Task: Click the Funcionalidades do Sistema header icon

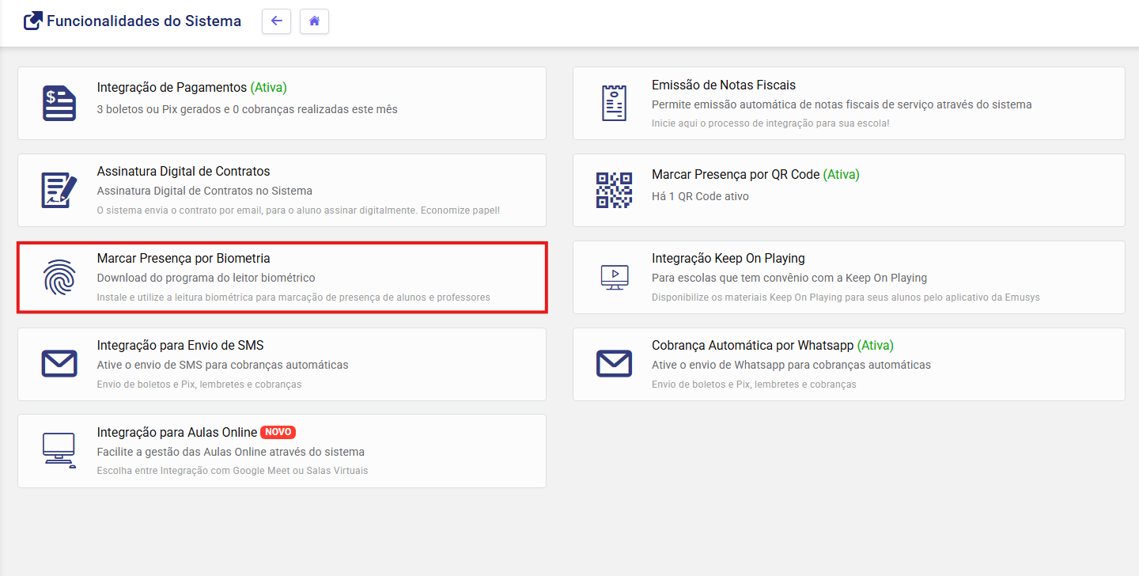Action: coord(32,21)
